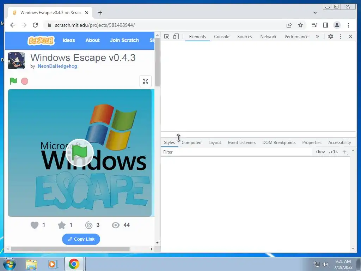
Task: Open Properties pane tab
Action: pyautogui.click(x=312, y=143)
